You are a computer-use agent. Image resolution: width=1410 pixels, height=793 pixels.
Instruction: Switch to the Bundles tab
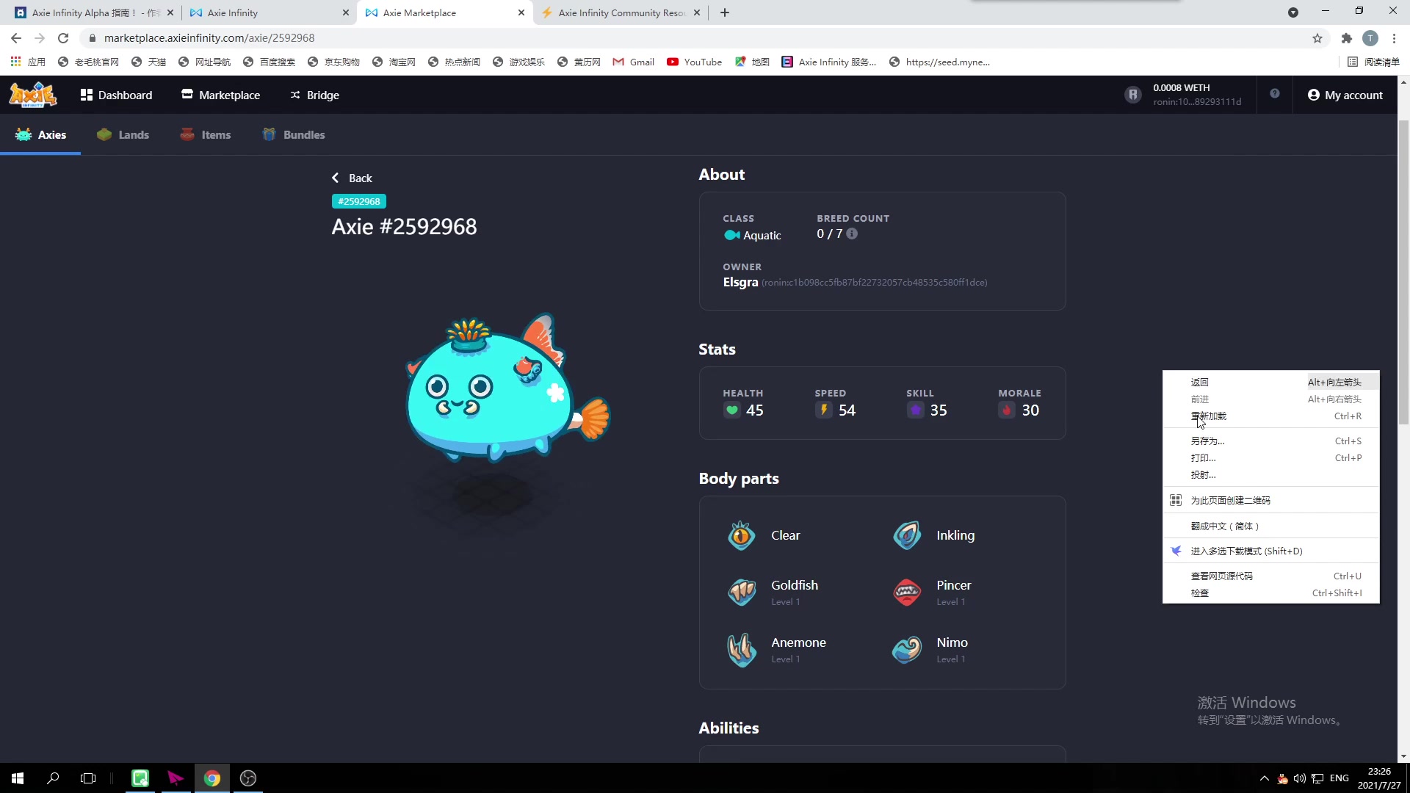tap(294, 134)
